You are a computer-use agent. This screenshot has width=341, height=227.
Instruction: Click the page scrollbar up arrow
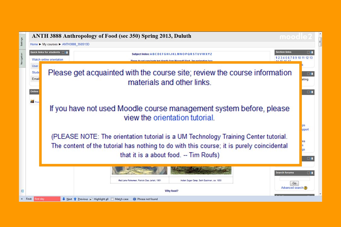point(320,34)
